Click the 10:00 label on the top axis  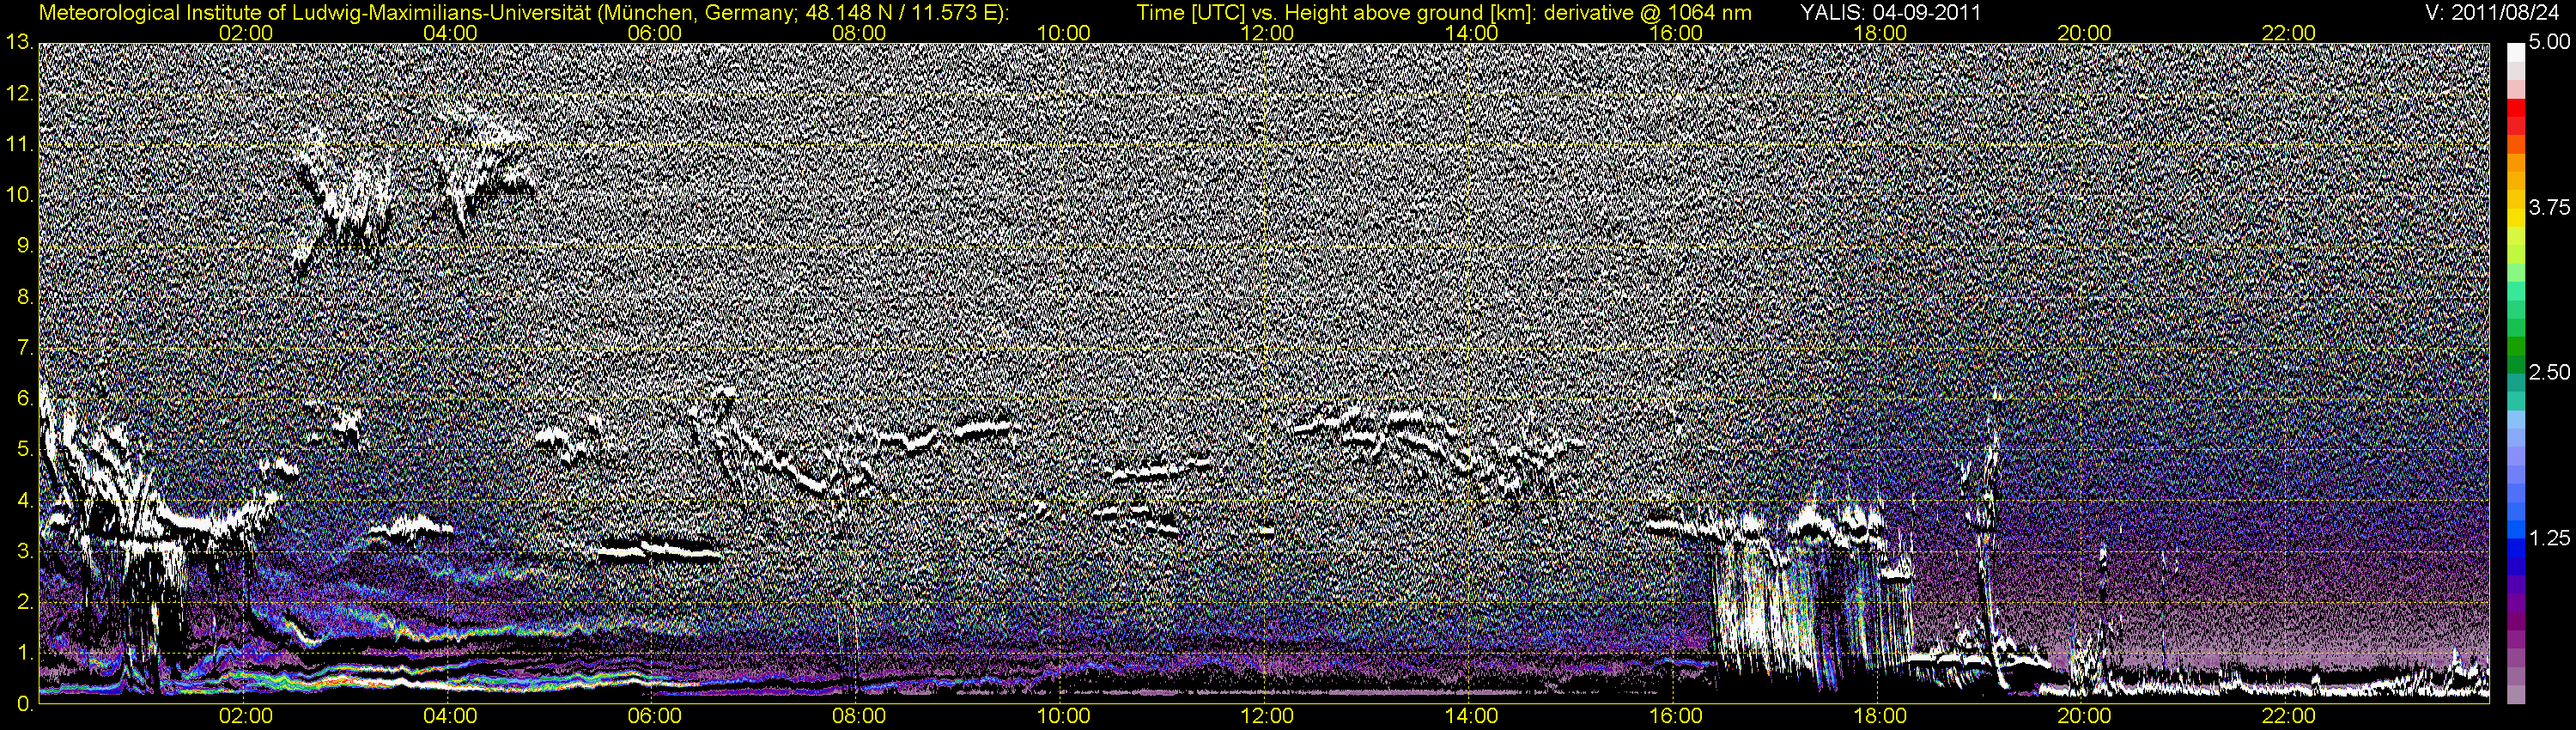pyautogui.click(x=1063, y=33)
